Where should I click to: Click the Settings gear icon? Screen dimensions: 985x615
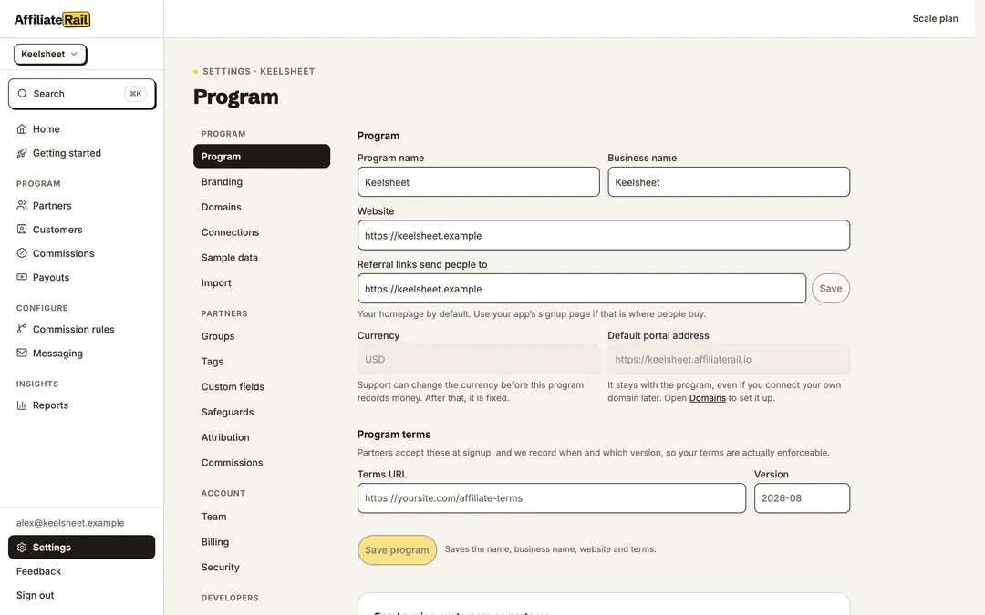(x=22, y=548)
